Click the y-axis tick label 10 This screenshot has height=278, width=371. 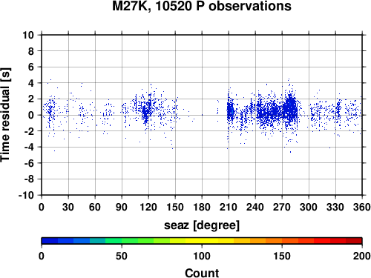(28, 35)
